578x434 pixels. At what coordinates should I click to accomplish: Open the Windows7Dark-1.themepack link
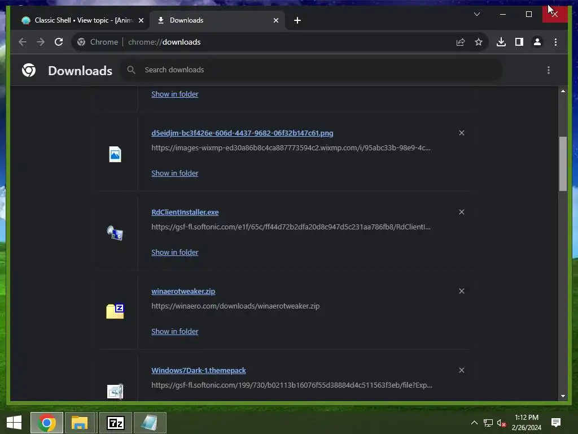(x=199, y=370)
